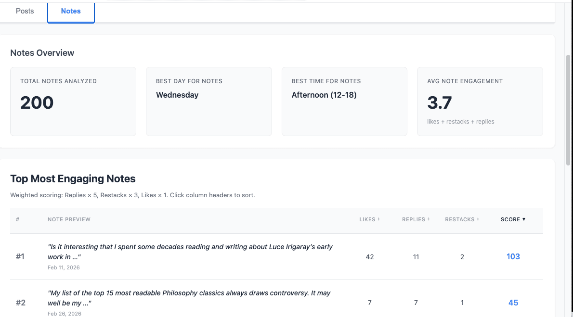Click the descending arrow next to Score
The width and height of the screenshot is (573, 317).
click(x=524, y=219)
